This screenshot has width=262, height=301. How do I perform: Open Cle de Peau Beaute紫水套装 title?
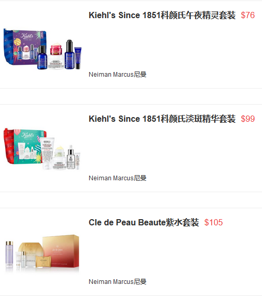(144, 222)
